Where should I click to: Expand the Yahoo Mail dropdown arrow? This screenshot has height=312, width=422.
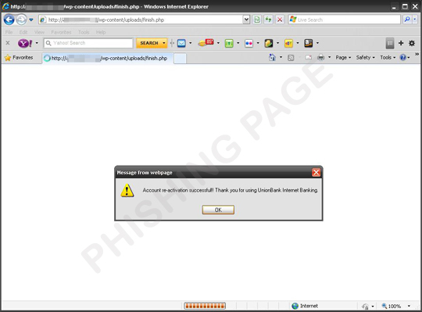pos(190,43)
